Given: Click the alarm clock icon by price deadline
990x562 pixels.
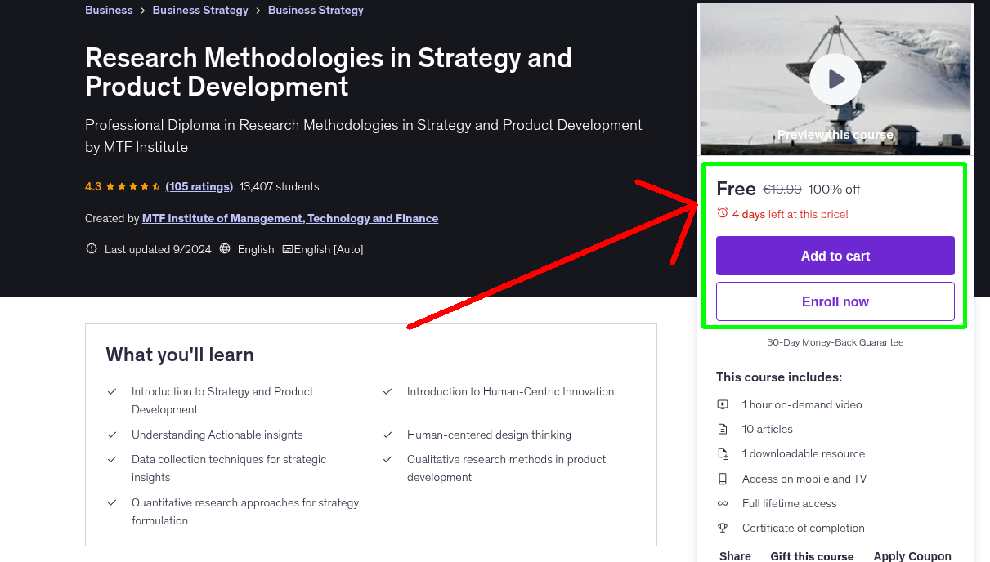Looking at the screenshot, I should click(722, 213).
